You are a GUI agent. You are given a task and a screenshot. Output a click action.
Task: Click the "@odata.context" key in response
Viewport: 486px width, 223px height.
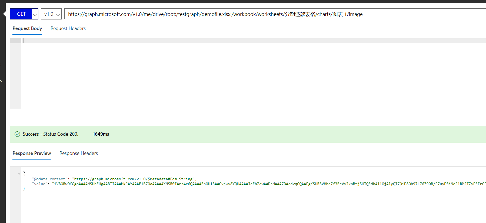(50, 179)
